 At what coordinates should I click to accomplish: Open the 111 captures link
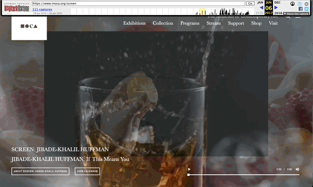click(x=42, y=9)
